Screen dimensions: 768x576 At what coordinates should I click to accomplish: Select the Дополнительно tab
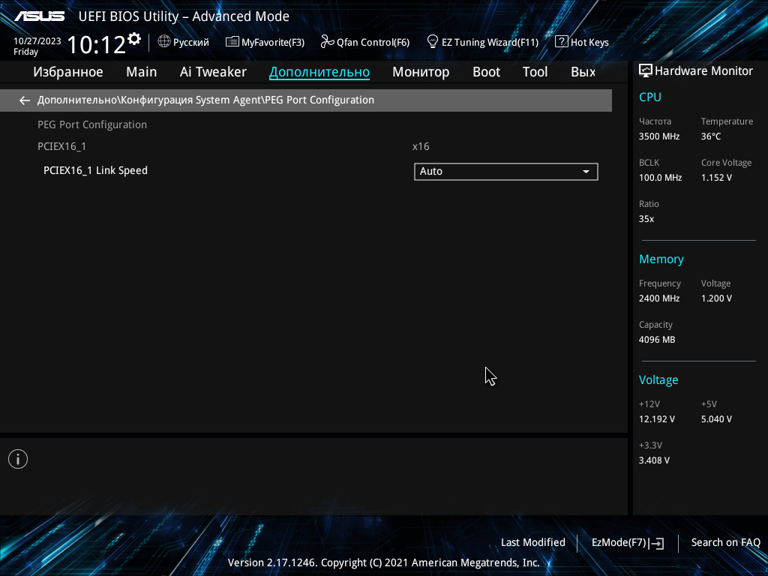tap(319, 72)
